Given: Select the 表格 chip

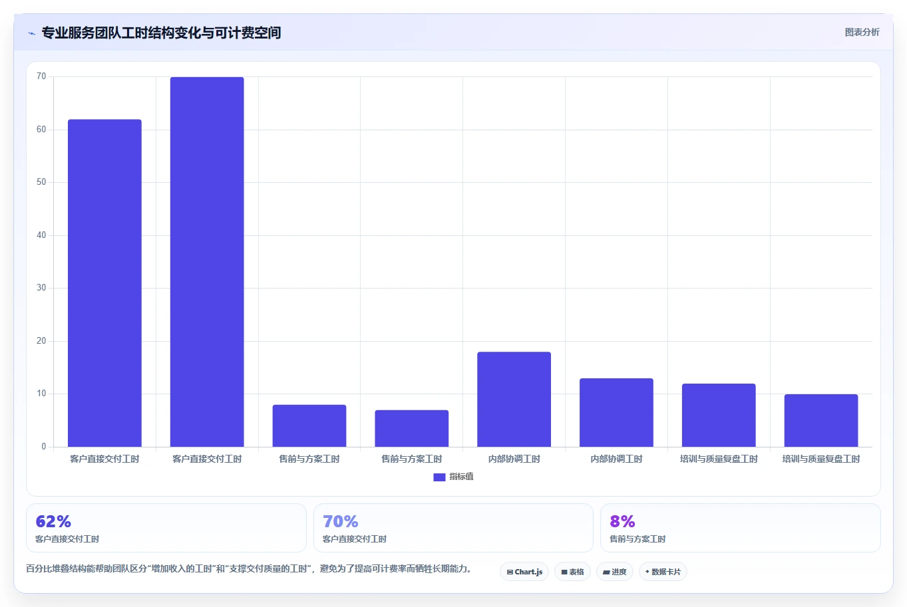Looking at the screenshot, I should click(x=572, y=572).
